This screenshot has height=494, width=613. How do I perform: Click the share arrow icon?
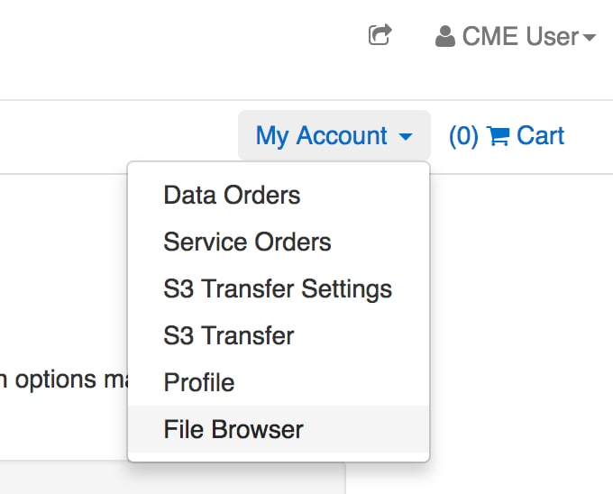380,36
